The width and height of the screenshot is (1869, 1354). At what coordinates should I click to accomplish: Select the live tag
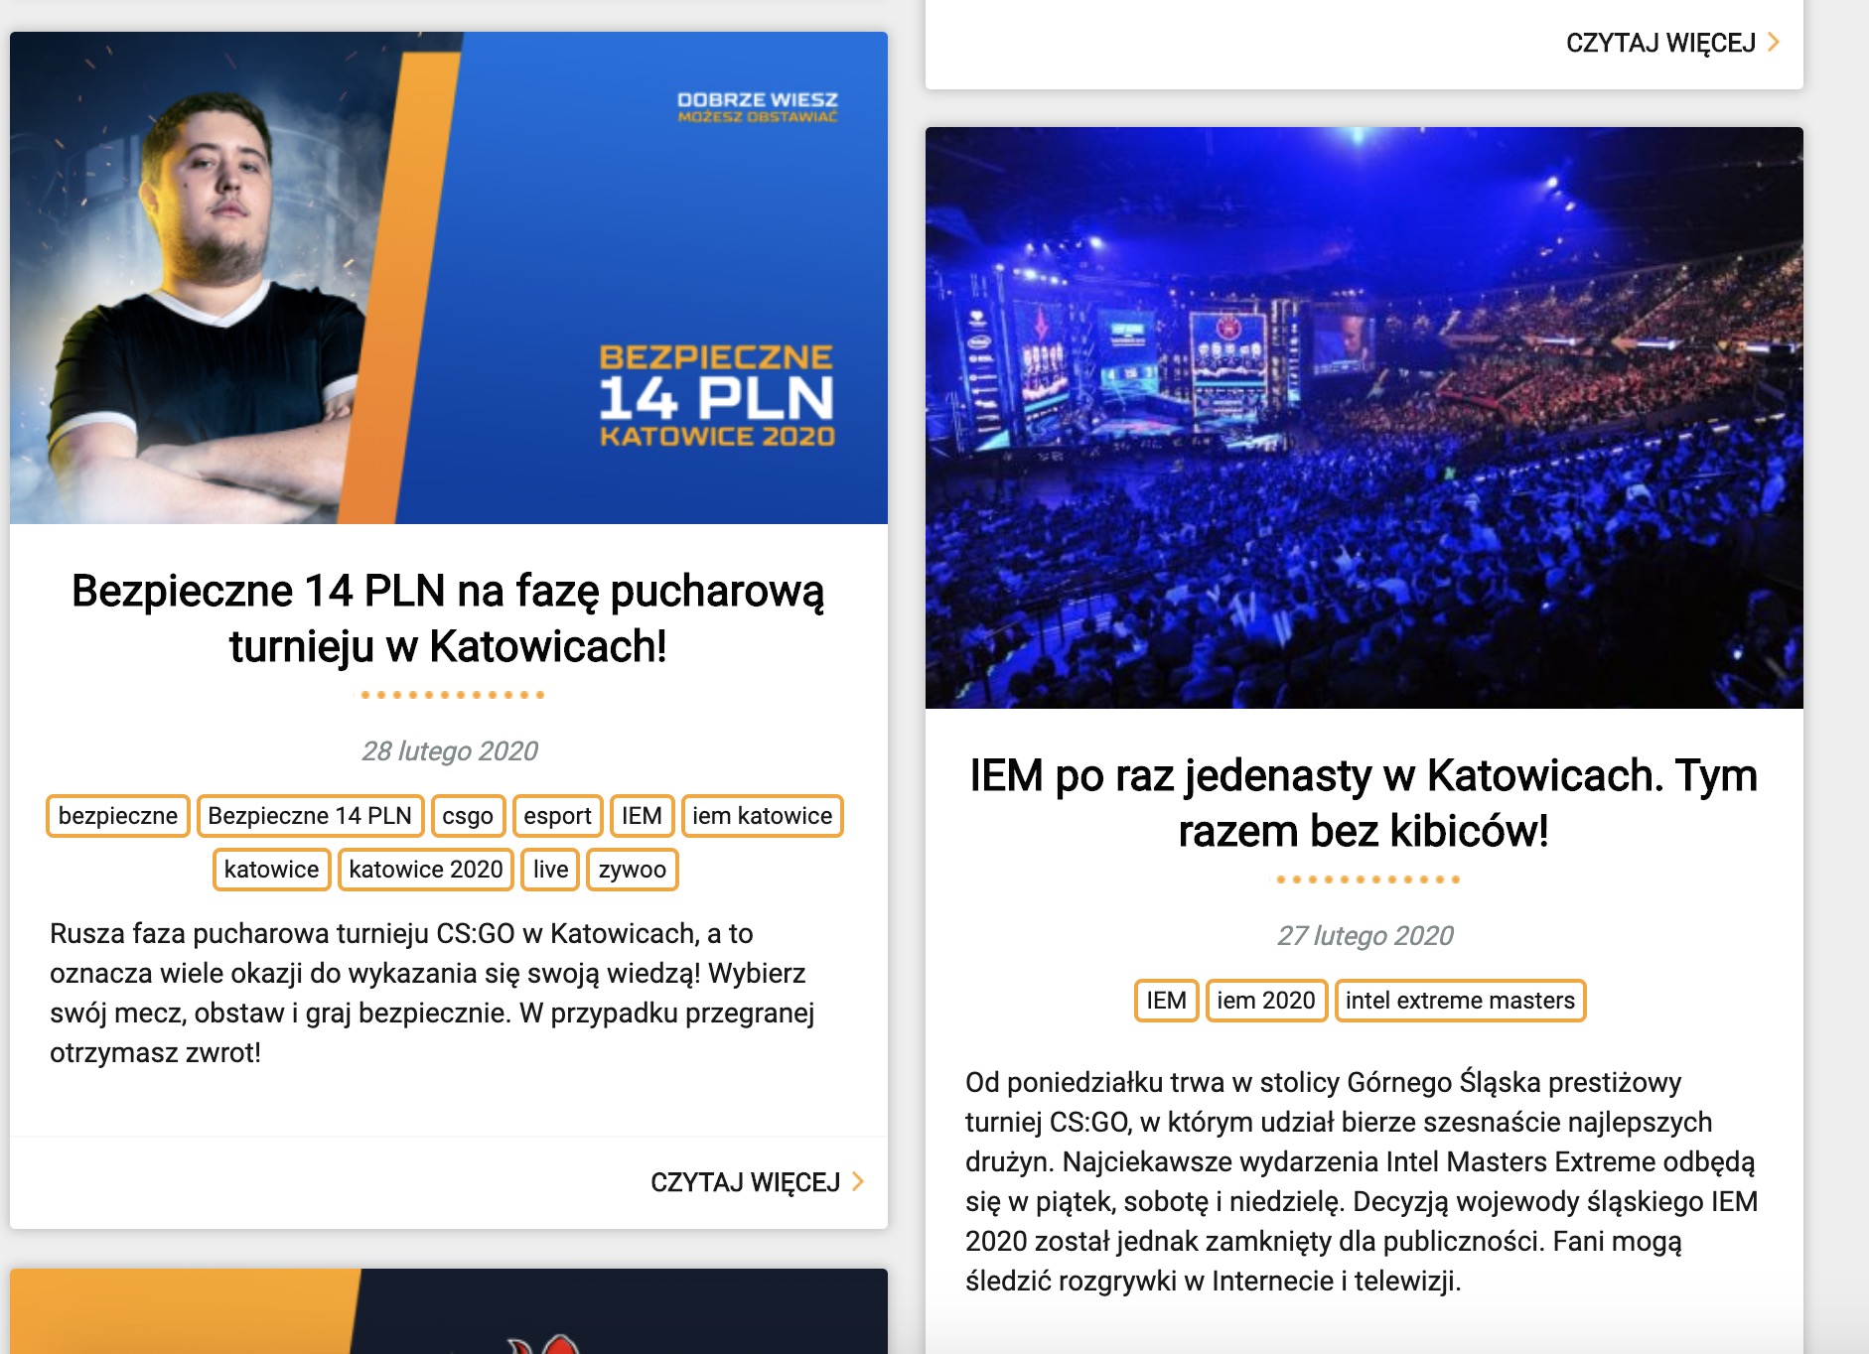(x=550, y=870)
